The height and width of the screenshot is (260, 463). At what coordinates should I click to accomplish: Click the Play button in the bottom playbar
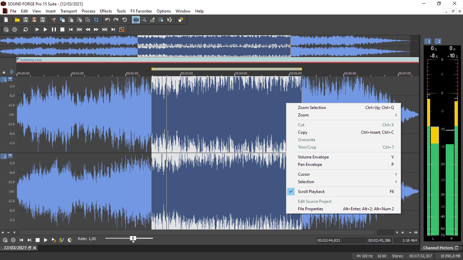pos(46,240)
